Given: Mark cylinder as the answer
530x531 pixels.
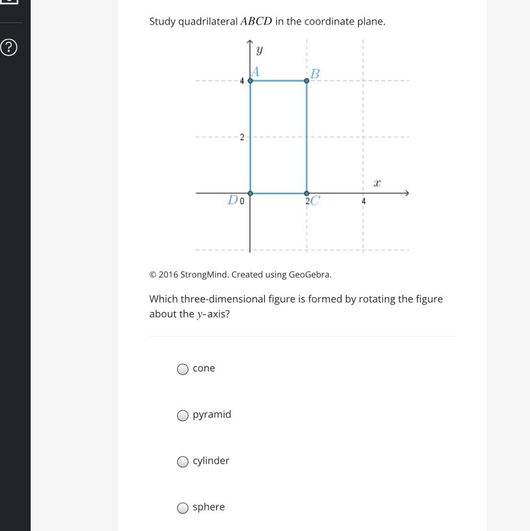Looking at the screenshot, I should 183,462.
